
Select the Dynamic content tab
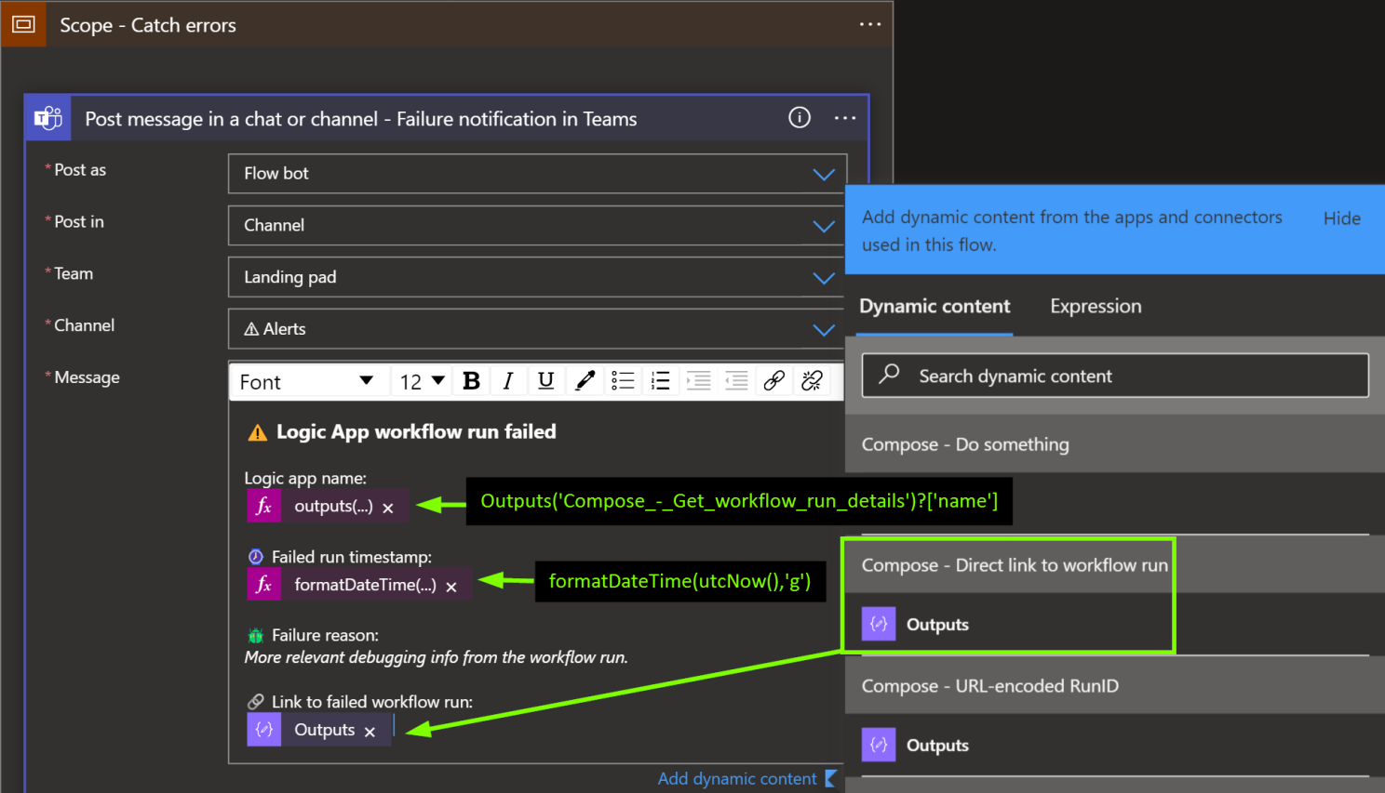[x=935, y=307]
